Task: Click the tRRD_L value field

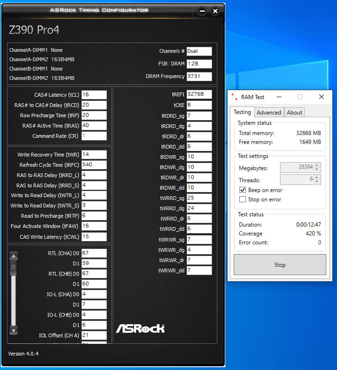Action: 94,175
